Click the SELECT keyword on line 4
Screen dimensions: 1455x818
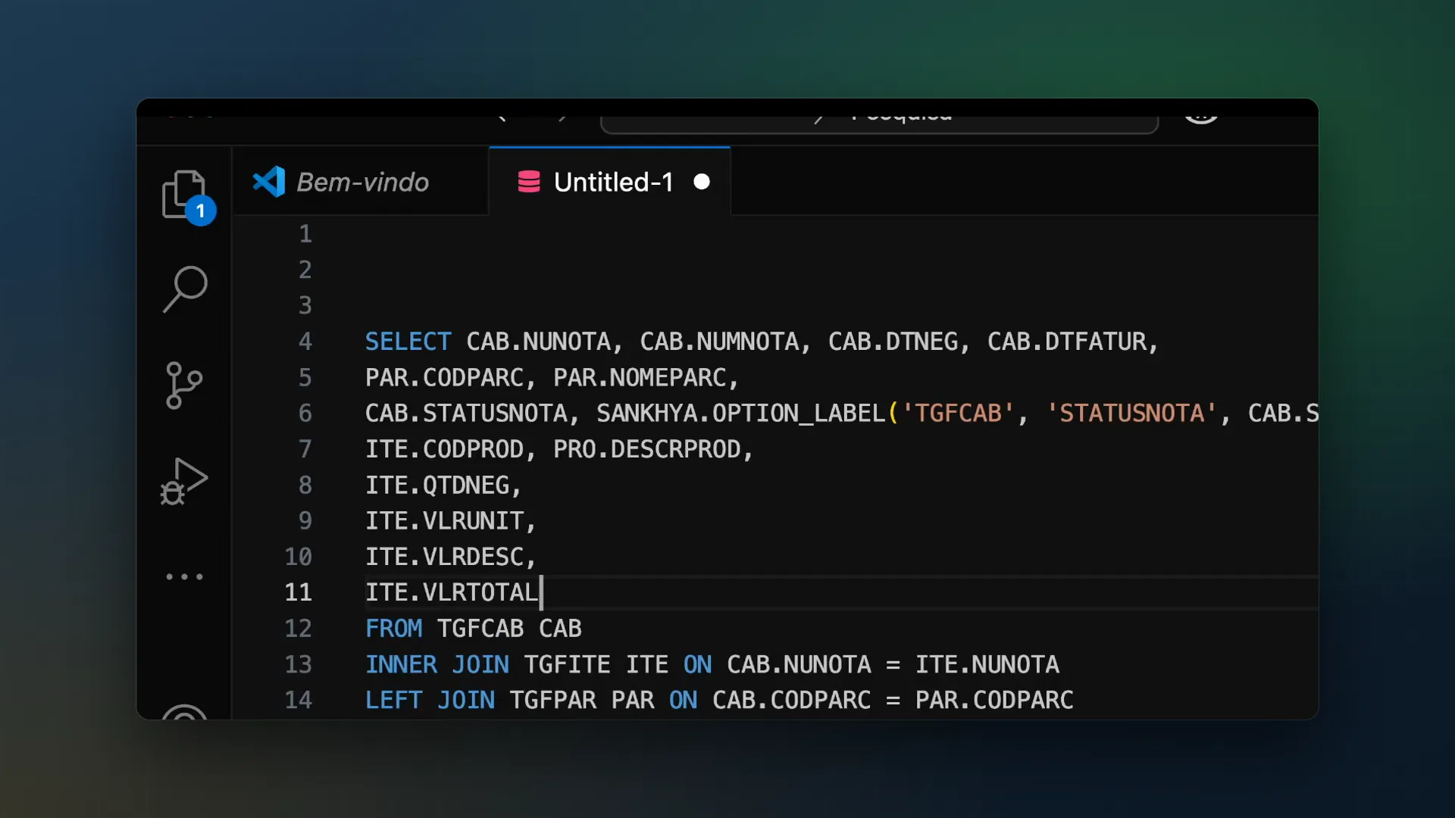[408, 342]
